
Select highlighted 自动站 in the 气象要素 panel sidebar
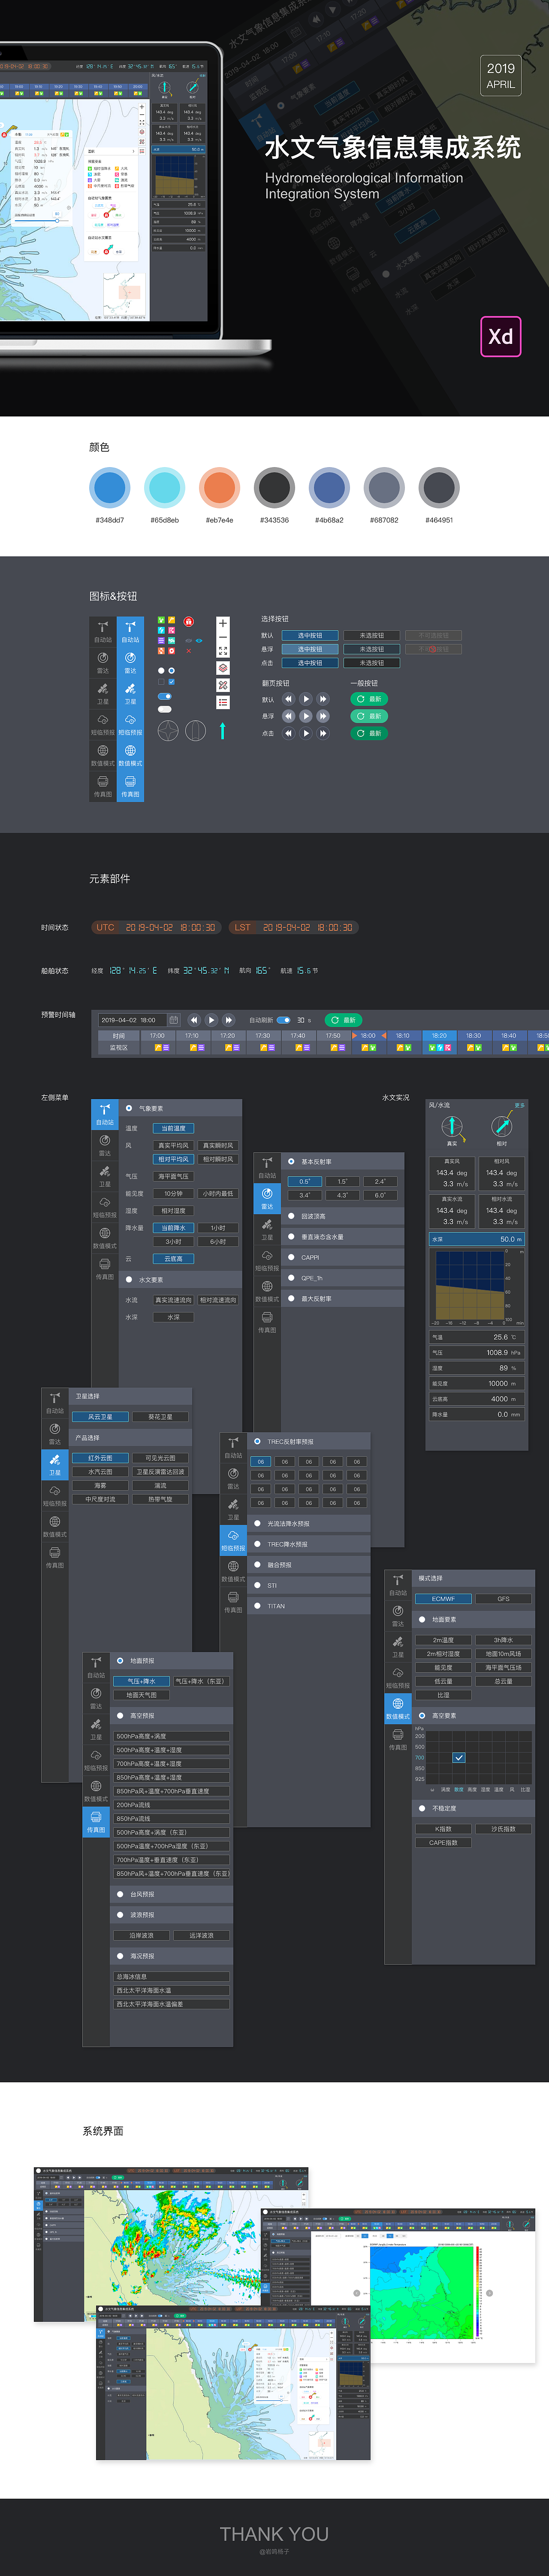coord(105,1115)
